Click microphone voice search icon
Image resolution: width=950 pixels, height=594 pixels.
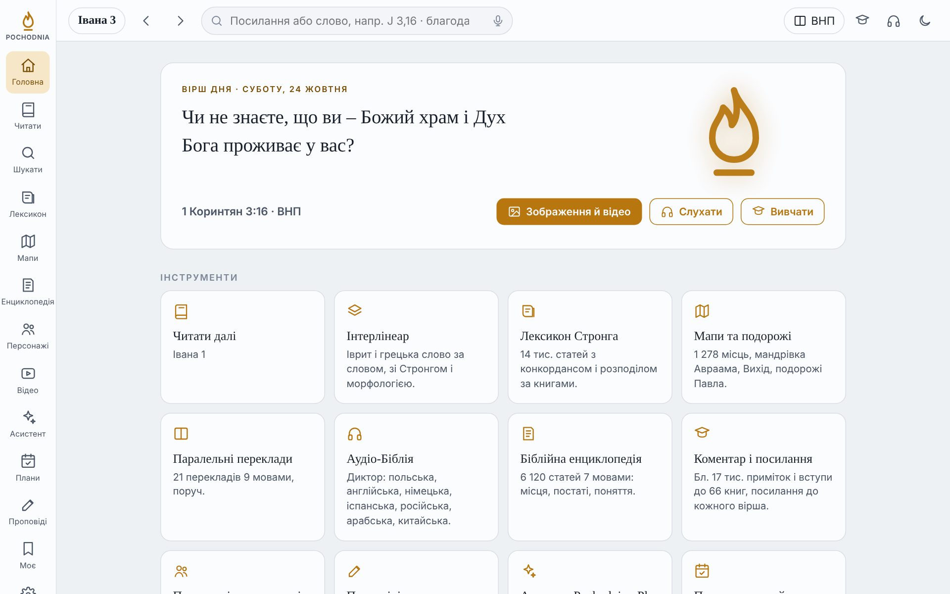(x=498, y=21)
